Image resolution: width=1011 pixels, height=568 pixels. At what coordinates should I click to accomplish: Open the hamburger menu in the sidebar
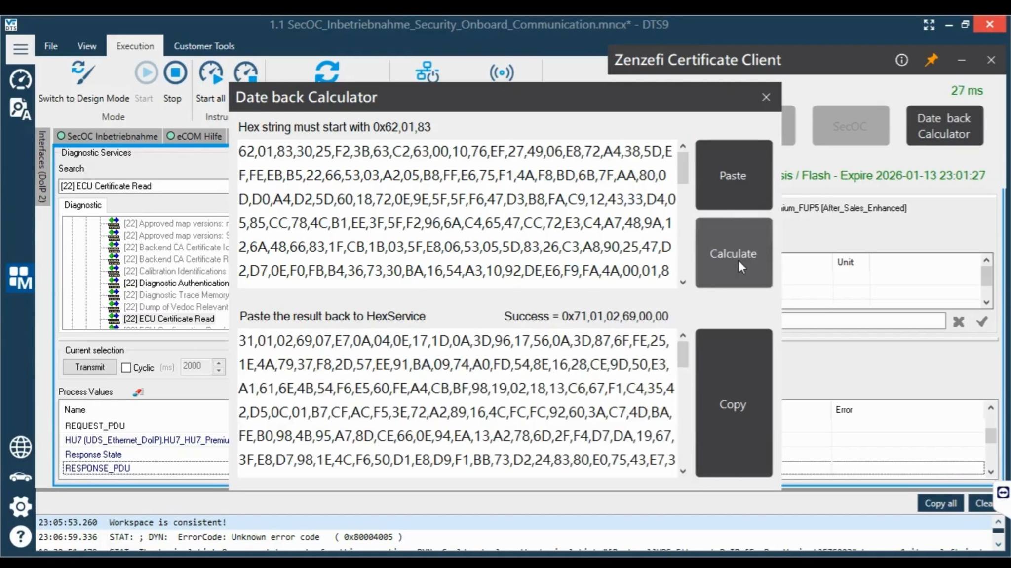(20, 49)
